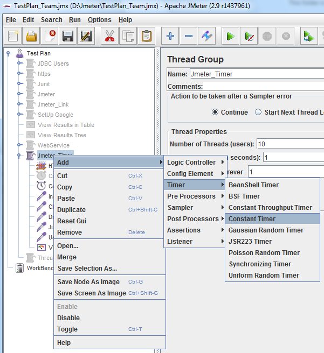Select Merge in context menu
324x353 pixels.
(x=109, y=257)
